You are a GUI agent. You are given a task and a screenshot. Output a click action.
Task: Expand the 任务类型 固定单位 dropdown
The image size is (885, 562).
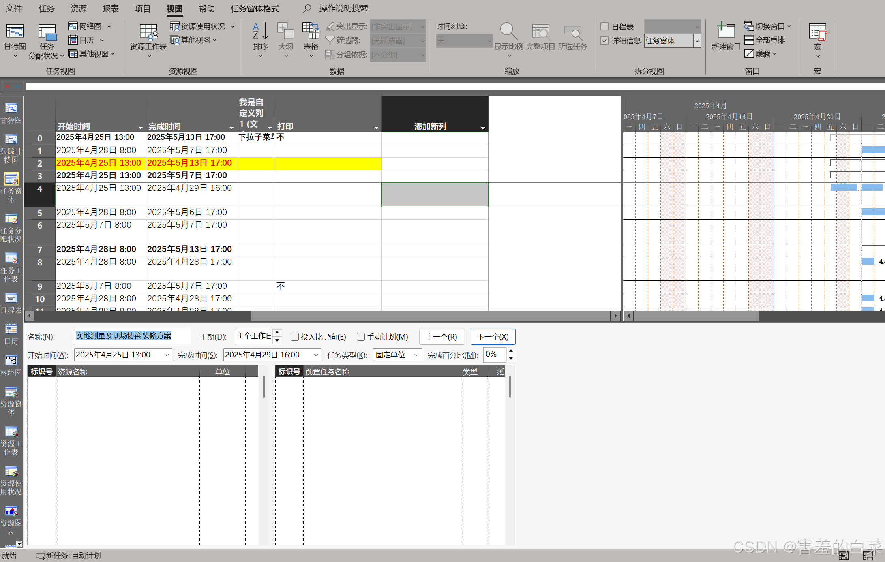pyautogui.click(x=416, y=355)
